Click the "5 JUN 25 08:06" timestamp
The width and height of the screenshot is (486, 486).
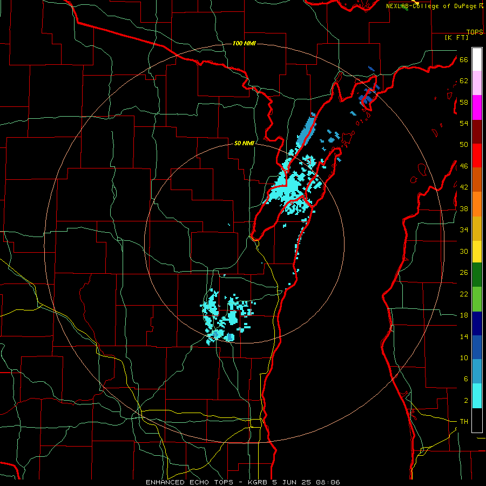point(306,482)
